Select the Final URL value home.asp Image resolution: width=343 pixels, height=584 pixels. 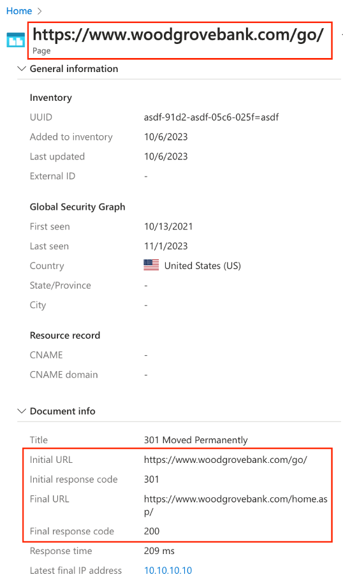tap(236, 506)
